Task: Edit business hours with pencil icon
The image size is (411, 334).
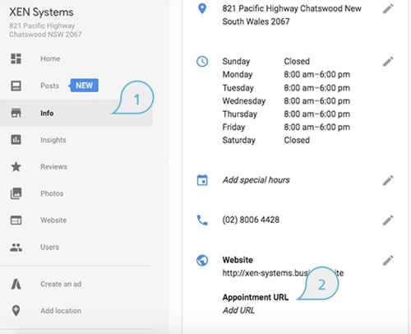Action: (x=388, y=62)
